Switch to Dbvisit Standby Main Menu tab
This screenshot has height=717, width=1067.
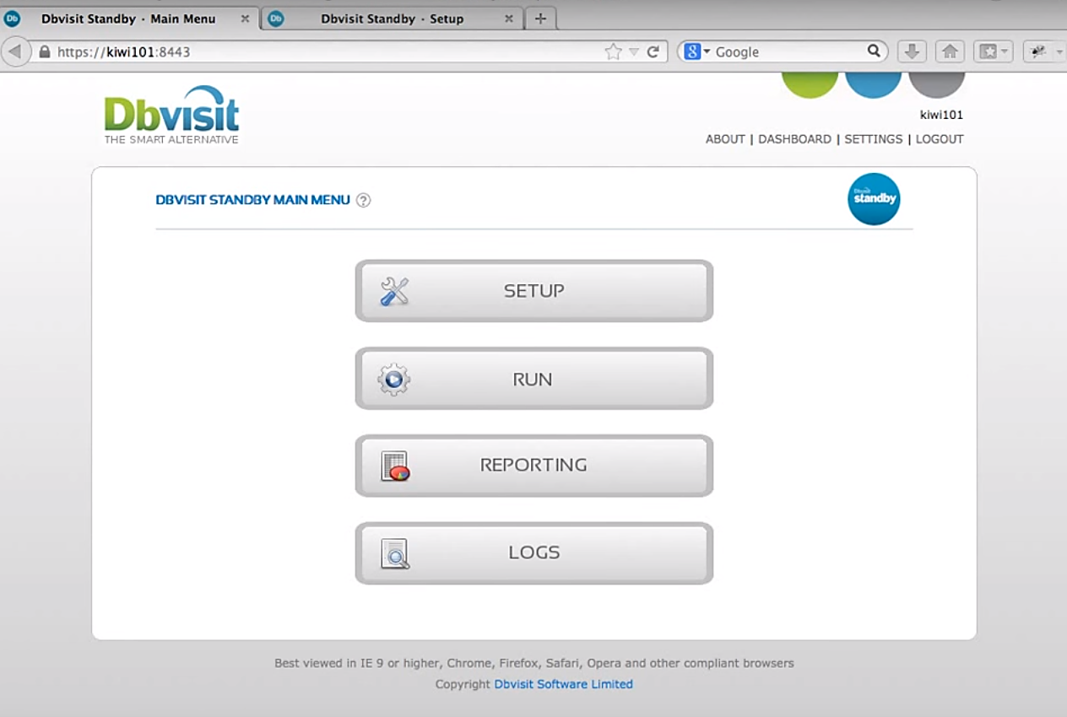pyautogui.click(x=128, y=19)
